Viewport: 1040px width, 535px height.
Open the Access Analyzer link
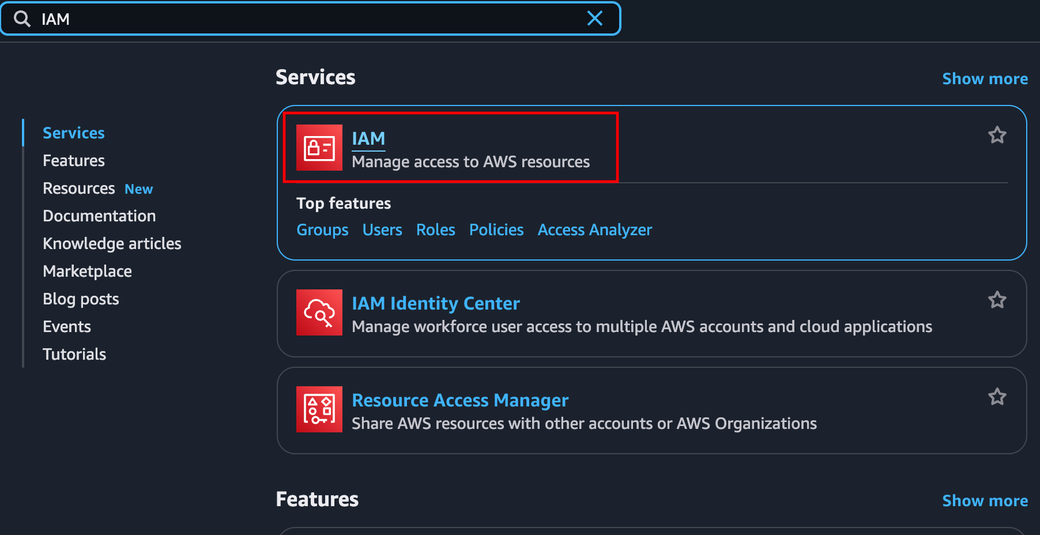594,229
